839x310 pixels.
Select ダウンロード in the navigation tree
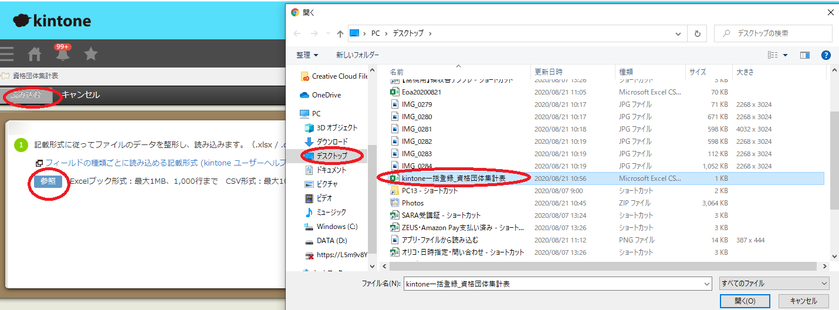click(x=332, y=141)
